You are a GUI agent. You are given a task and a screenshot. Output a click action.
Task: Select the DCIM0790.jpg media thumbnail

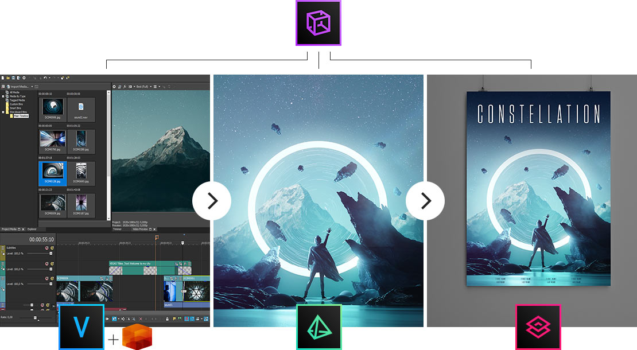[x=52, y=138]
